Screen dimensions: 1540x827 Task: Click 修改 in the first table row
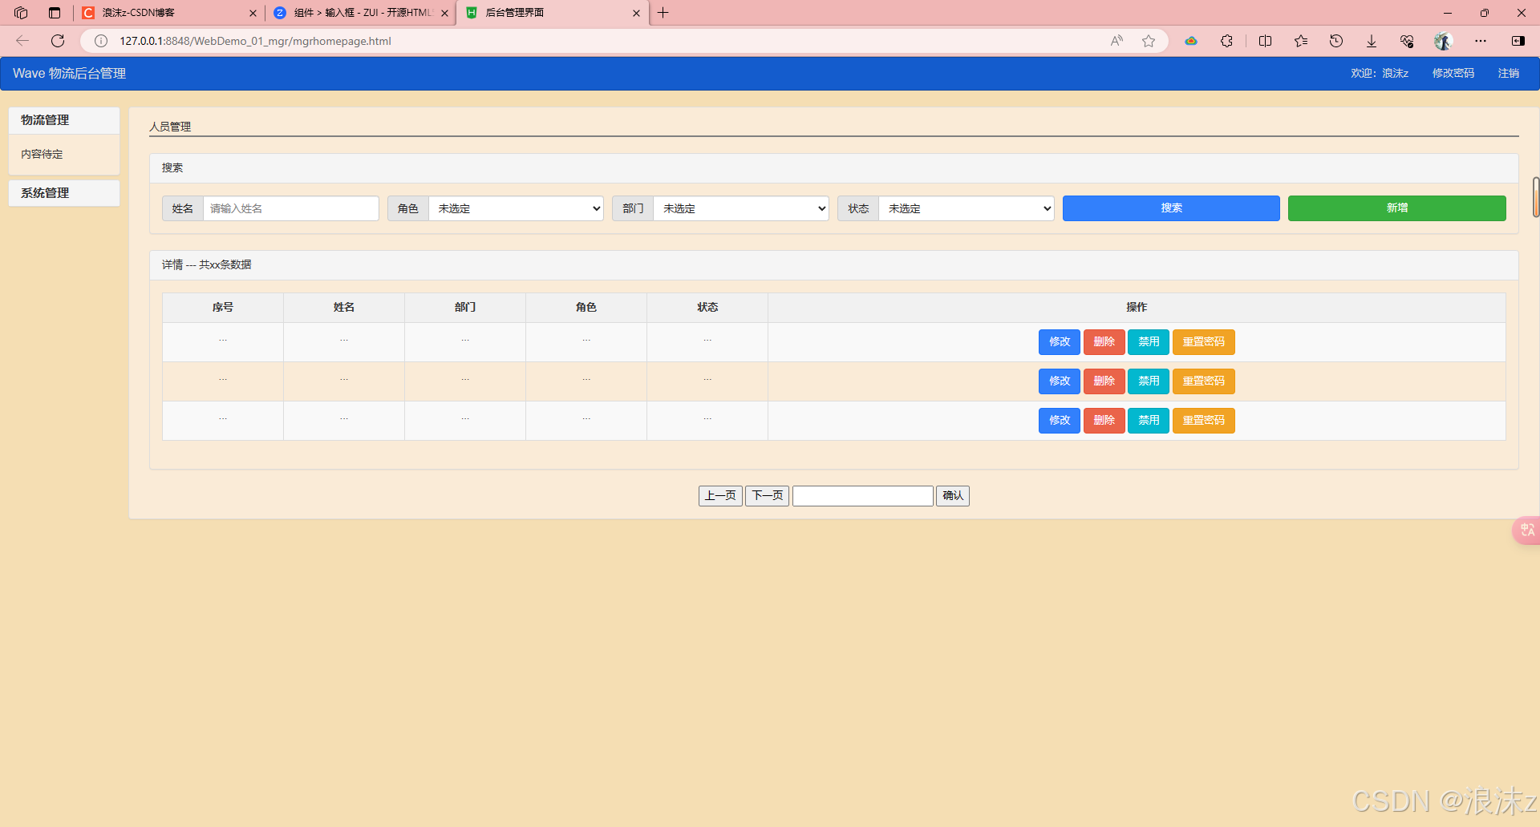(x=1060, y=342)
